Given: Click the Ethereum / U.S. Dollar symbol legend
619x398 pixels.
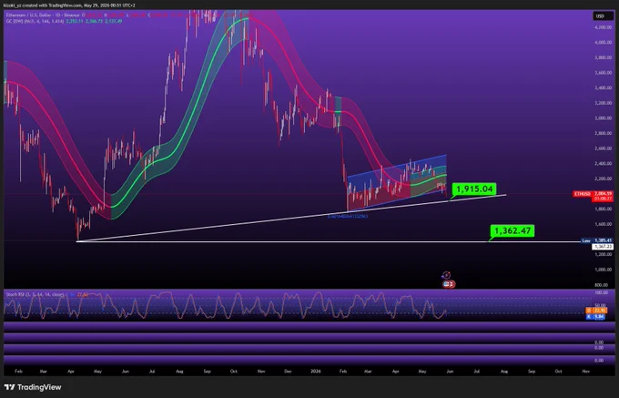Looking at the screenshot, I should point(42,15).
